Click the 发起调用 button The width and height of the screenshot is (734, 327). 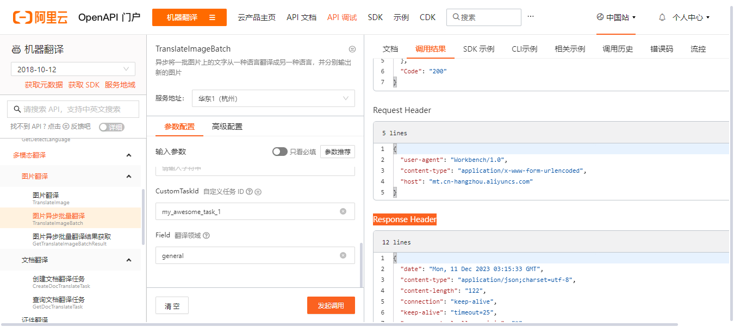(x=331, y=305)
